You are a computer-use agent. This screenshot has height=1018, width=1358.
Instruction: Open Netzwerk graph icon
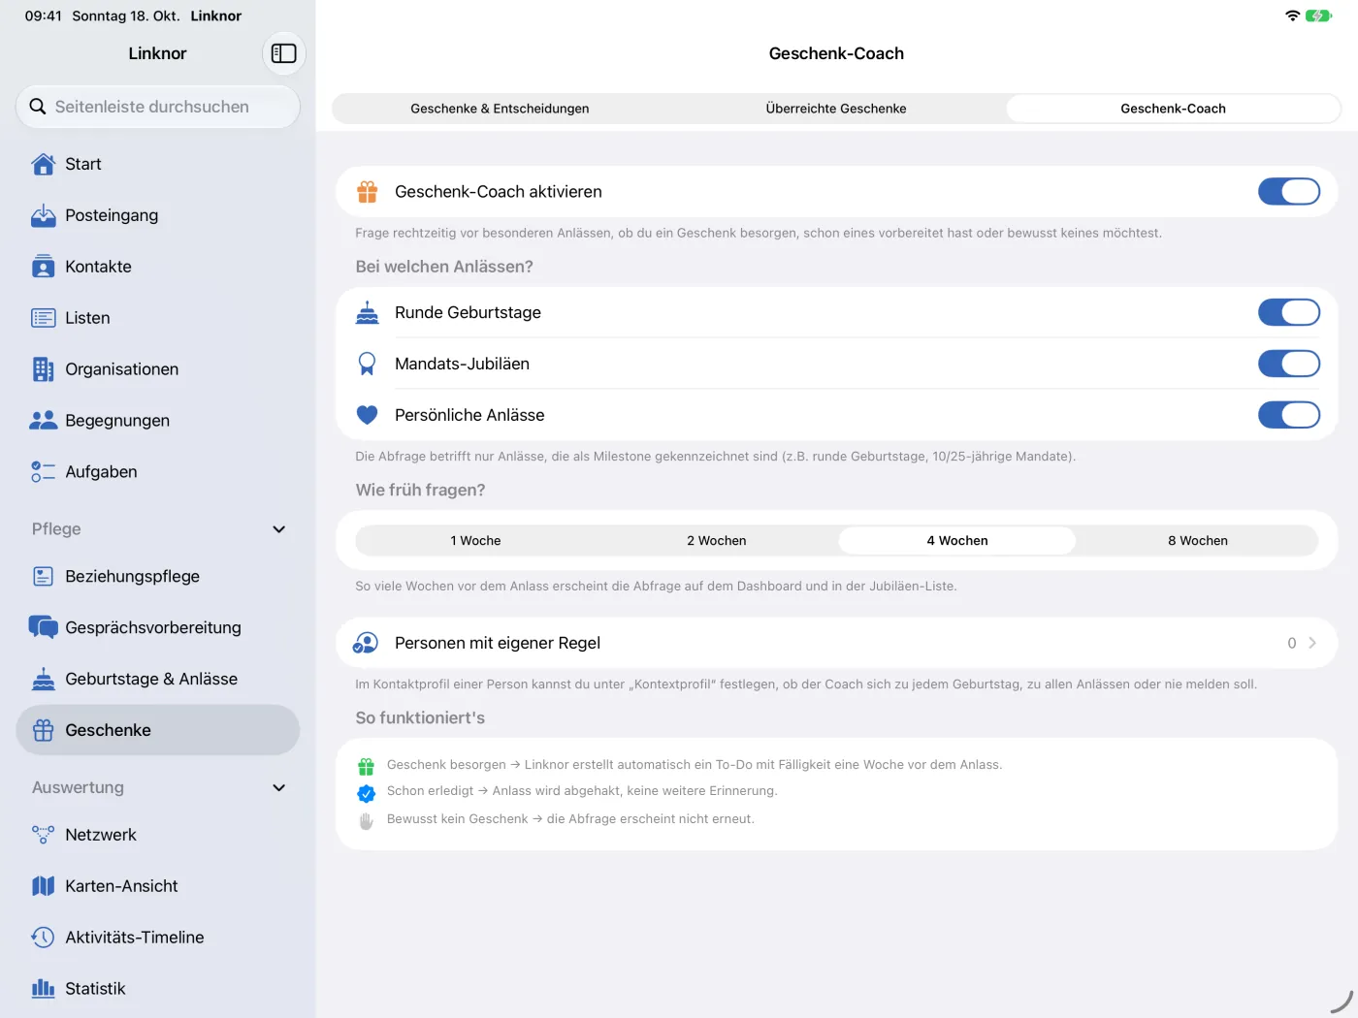pos(44,835)
